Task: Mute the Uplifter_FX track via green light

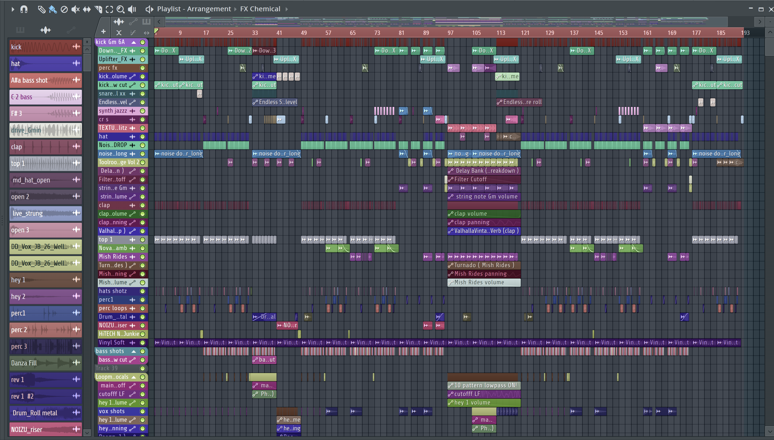Action: [x=142, y=59]
